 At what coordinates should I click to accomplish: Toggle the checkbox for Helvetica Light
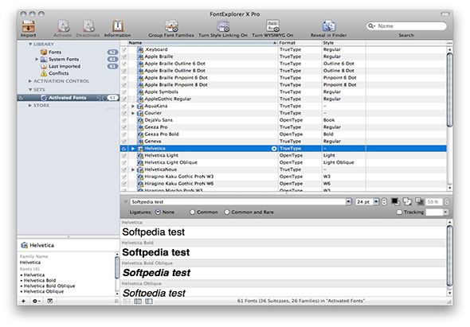pos(124,155)
